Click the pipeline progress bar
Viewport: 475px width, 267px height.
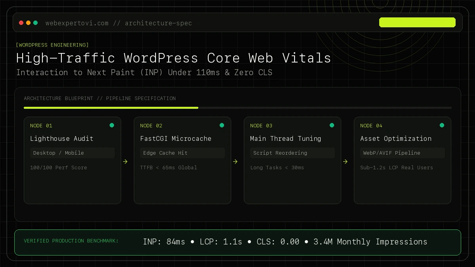(x=237, y=108)
